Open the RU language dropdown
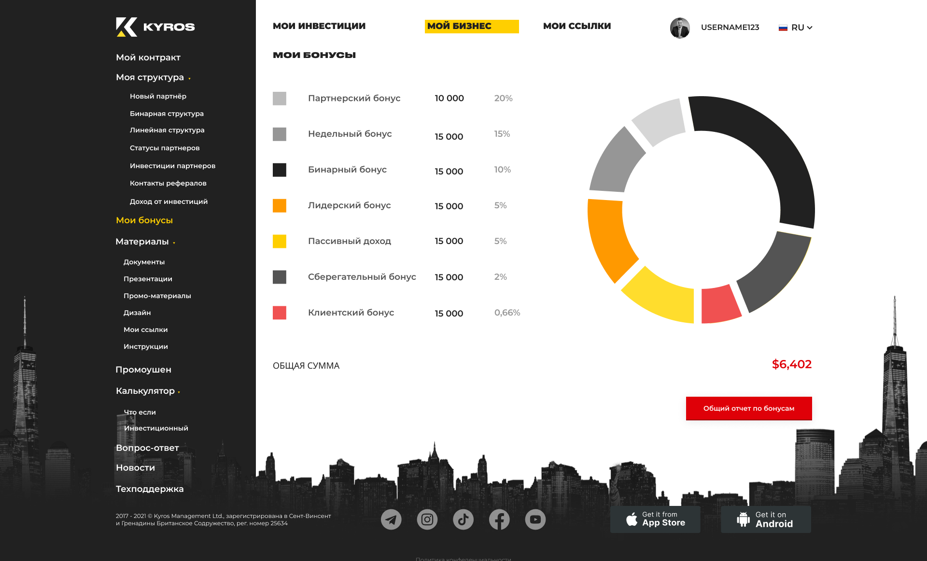This screenshot has height=561, width=927. pos(801,28)
